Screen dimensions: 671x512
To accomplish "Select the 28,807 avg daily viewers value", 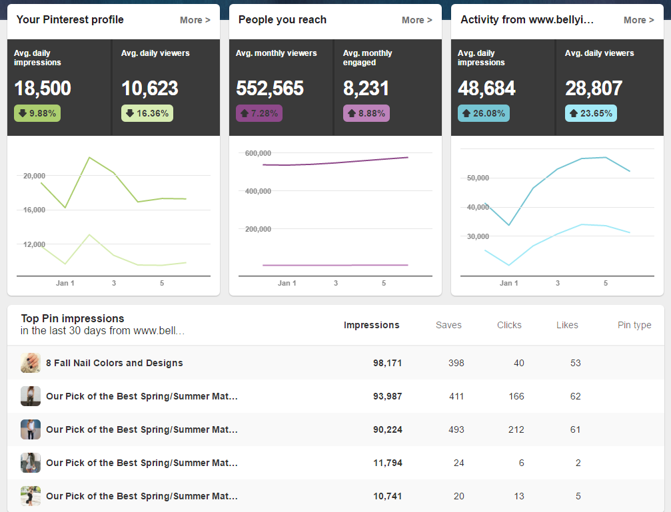I will coord(594,89).
